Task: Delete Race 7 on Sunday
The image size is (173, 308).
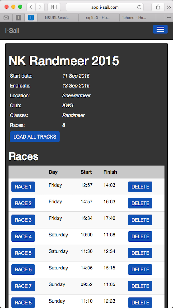Action: tap(140, 286)
